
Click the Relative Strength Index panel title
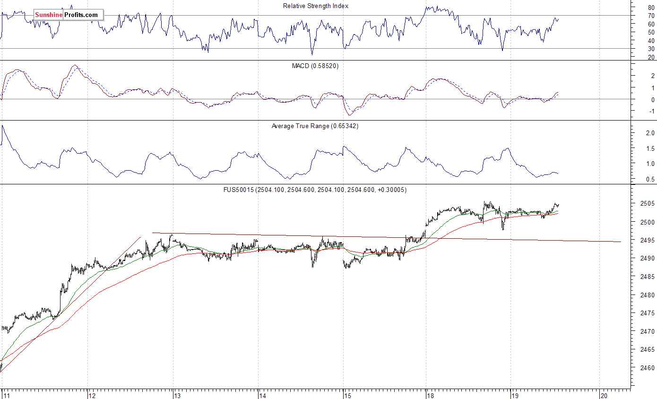[x=316, y=6]
